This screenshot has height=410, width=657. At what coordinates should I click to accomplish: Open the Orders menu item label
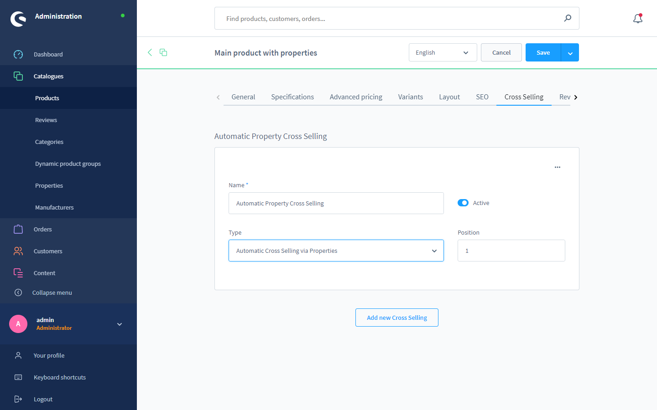click(x=43, y=229)
